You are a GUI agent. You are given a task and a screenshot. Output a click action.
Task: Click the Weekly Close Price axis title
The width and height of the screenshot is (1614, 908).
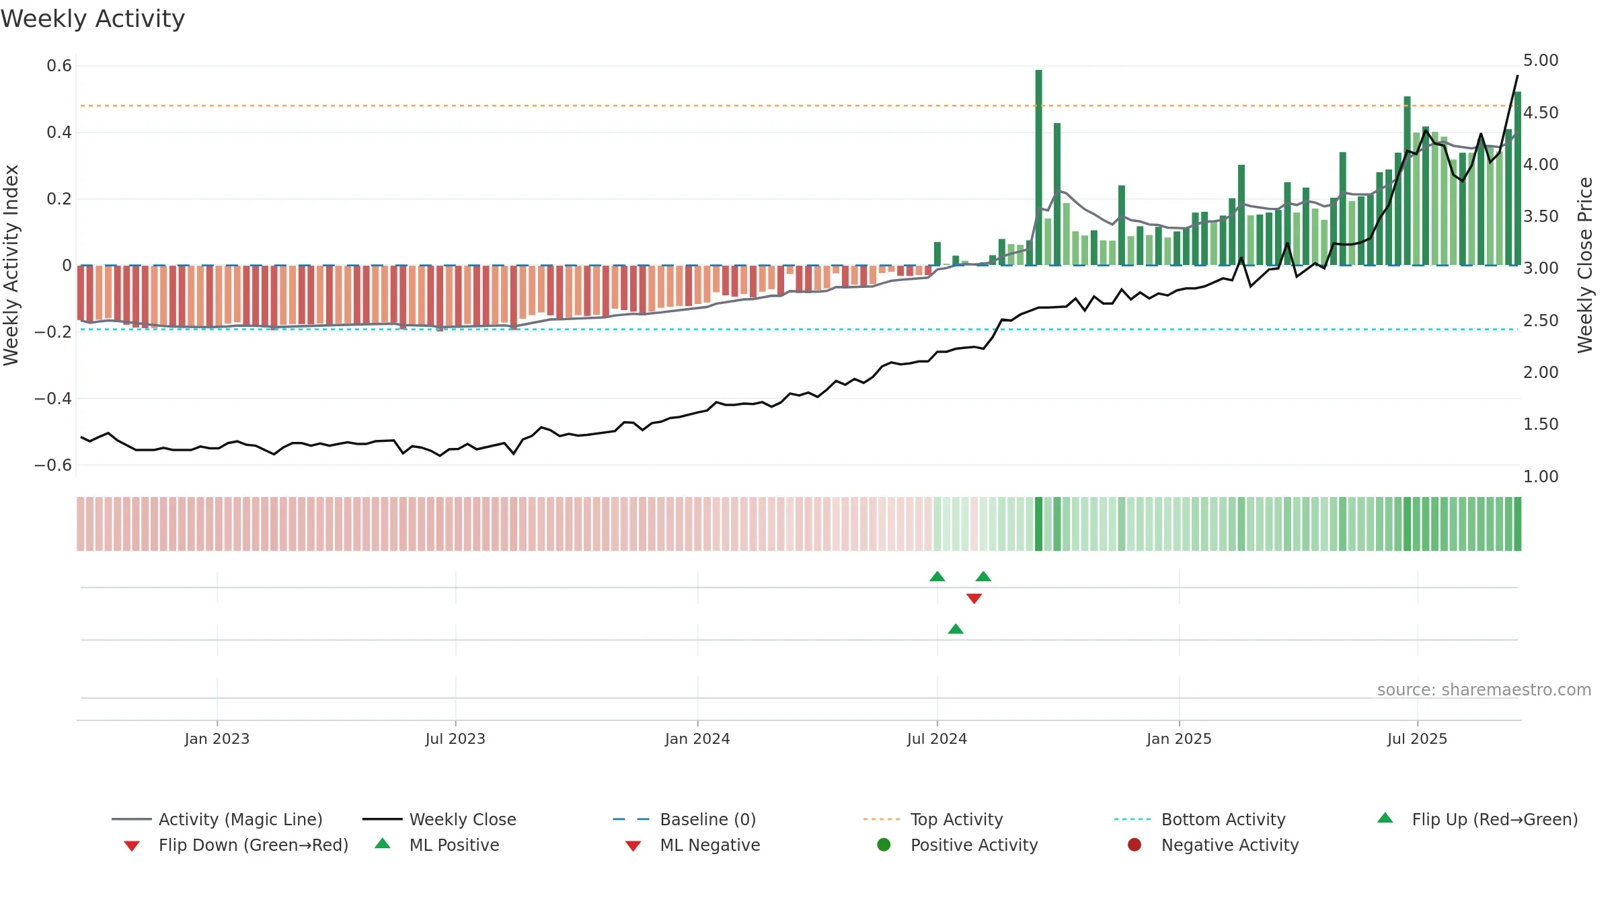(x=1585, y=265)
